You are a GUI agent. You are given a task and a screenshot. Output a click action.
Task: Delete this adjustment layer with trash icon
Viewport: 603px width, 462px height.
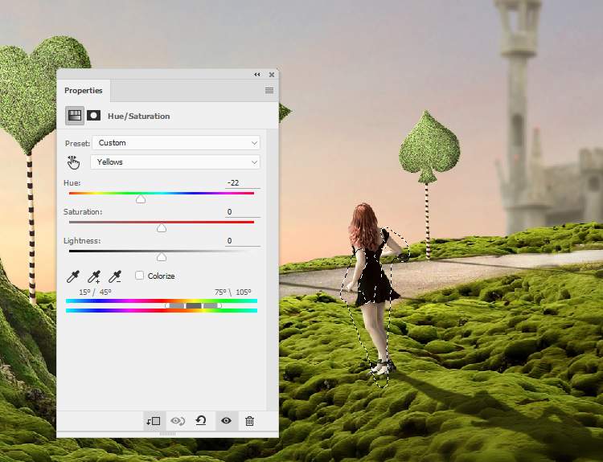(x=250, y=420)
